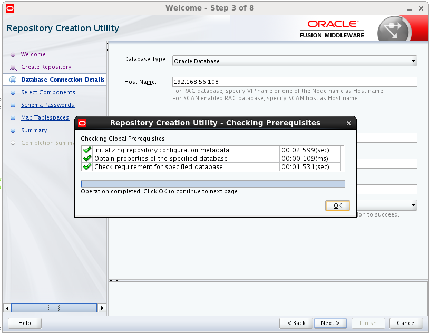Close the Checking Prerequisites dialog
429x334 pixels.
(348, 123)
